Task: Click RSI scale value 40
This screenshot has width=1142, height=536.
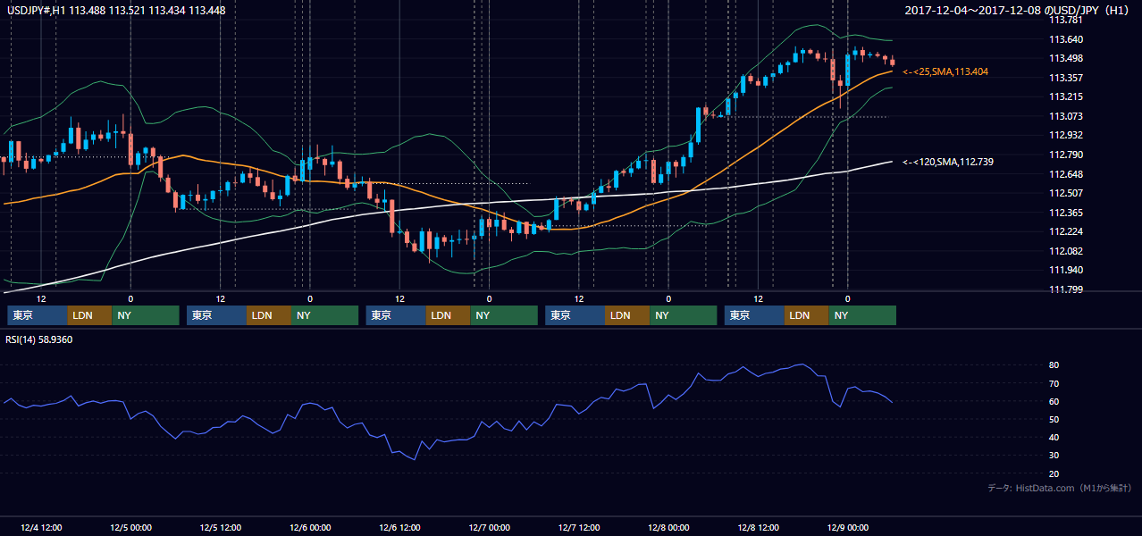Action: [x=1054, y=437]
